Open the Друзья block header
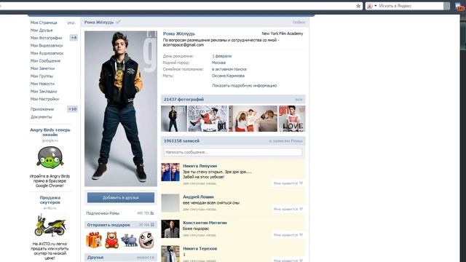 click(95, 257)
